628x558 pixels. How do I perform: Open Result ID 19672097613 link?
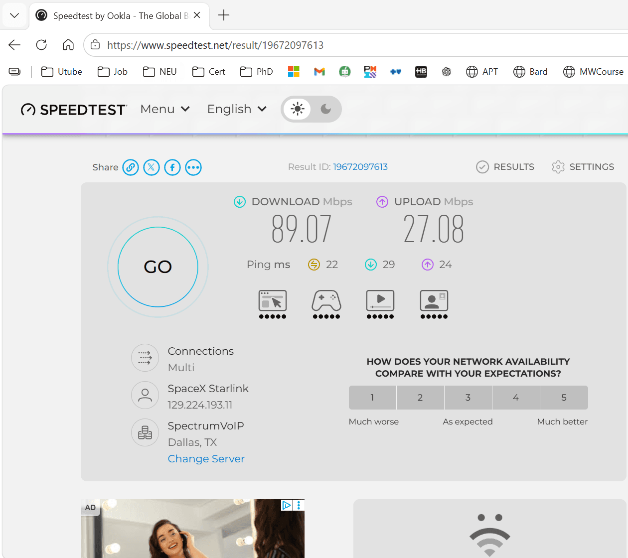click(360, 167)
